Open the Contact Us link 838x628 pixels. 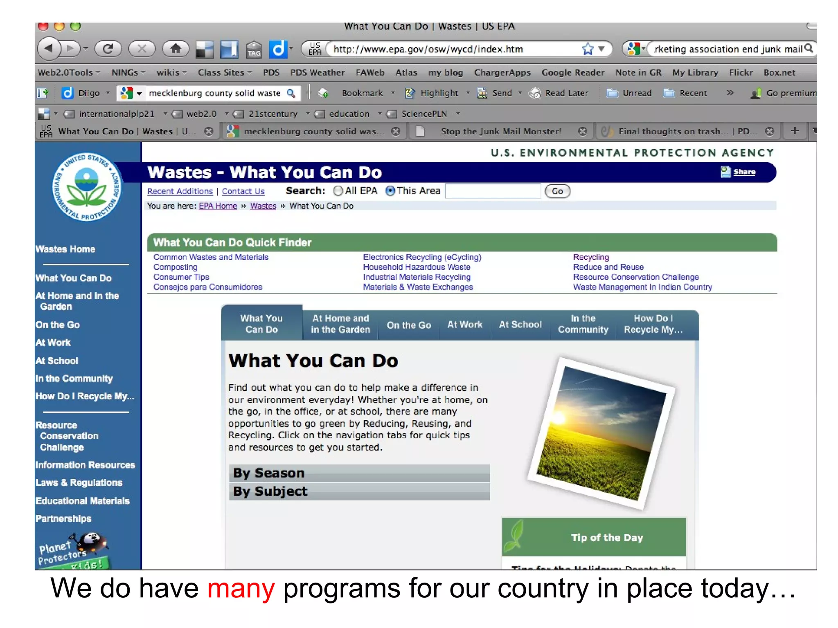click(x=243, y=191)
